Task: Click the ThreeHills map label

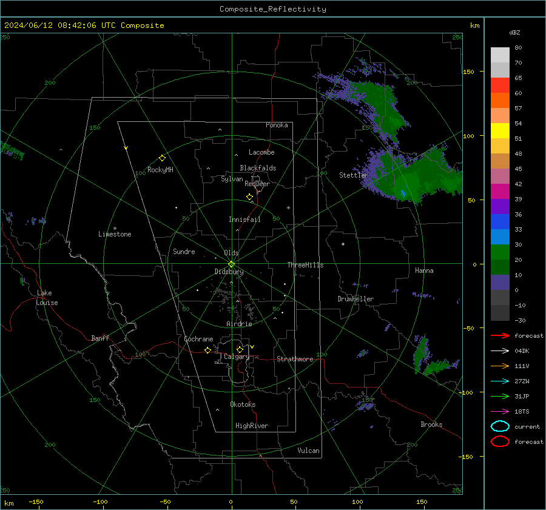Action: pos(305,265)
